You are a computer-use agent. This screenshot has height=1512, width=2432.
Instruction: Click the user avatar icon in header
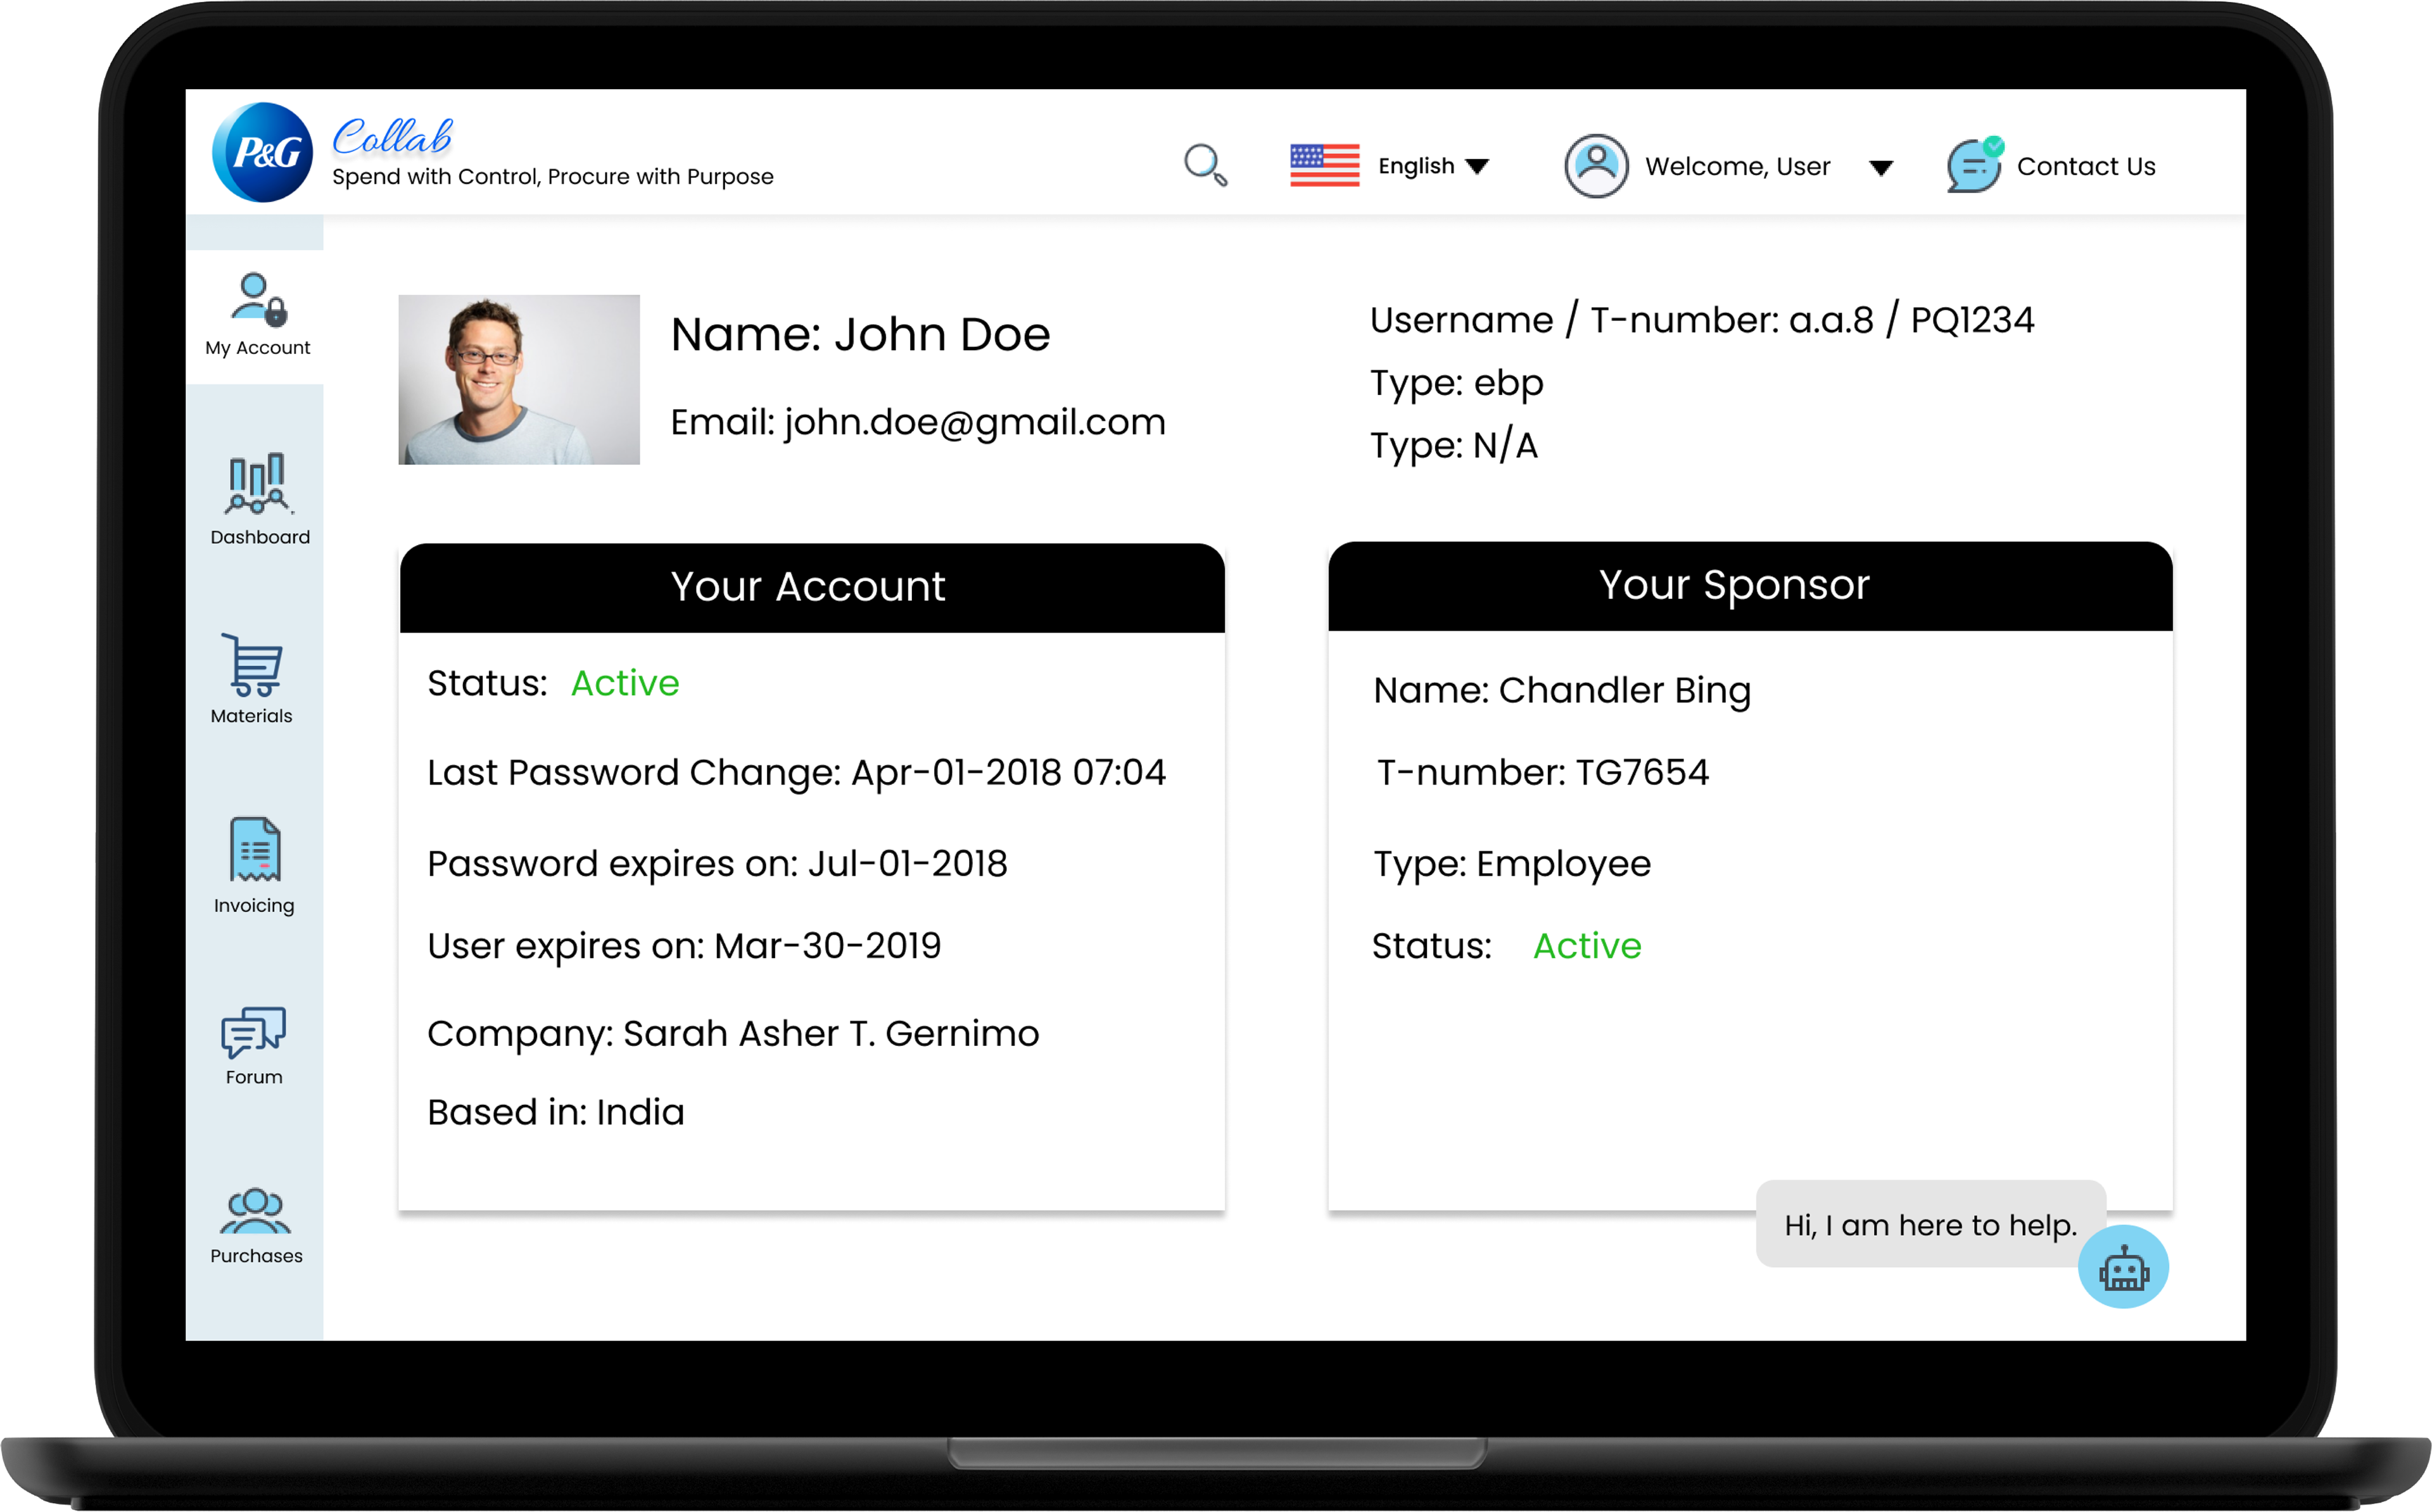click(x=1596, y=166)
